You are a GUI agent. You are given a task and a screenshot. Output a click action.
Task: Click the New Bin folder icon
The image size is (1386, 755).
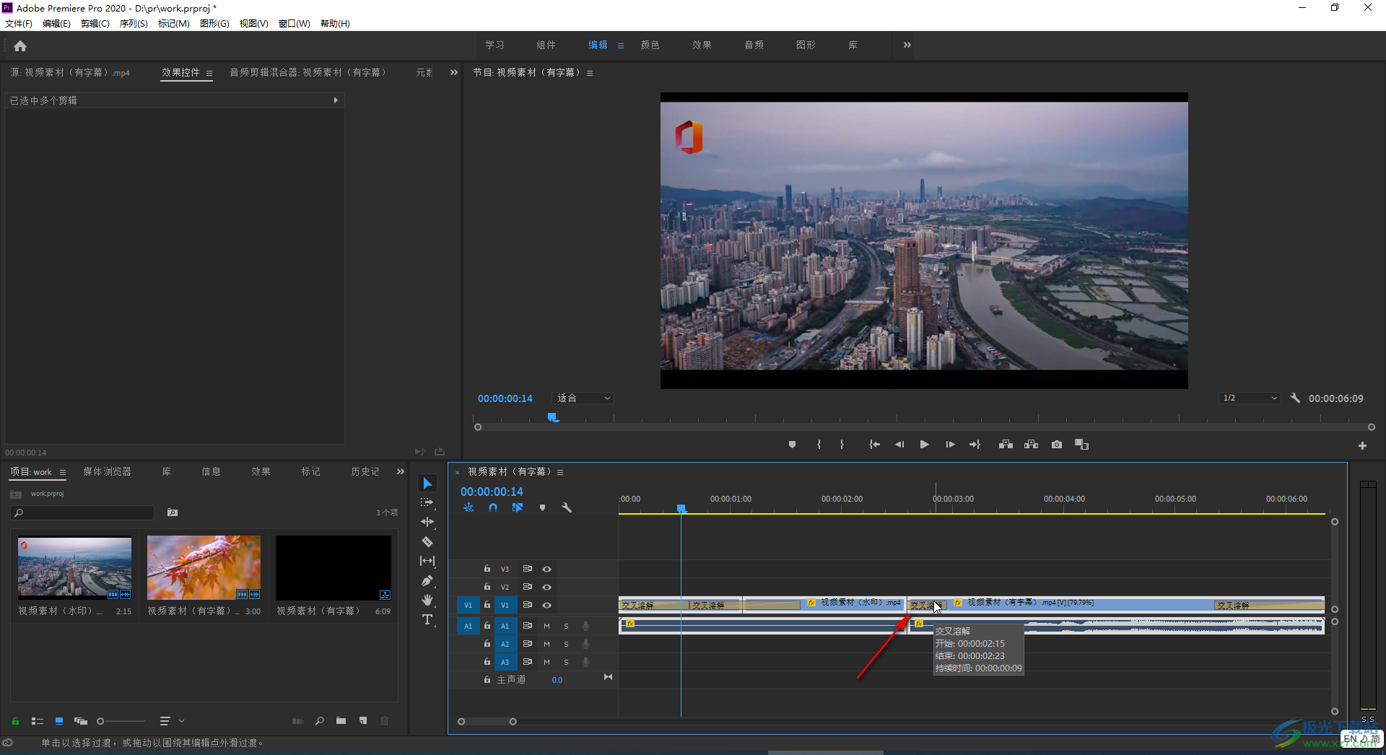point(341,720)
